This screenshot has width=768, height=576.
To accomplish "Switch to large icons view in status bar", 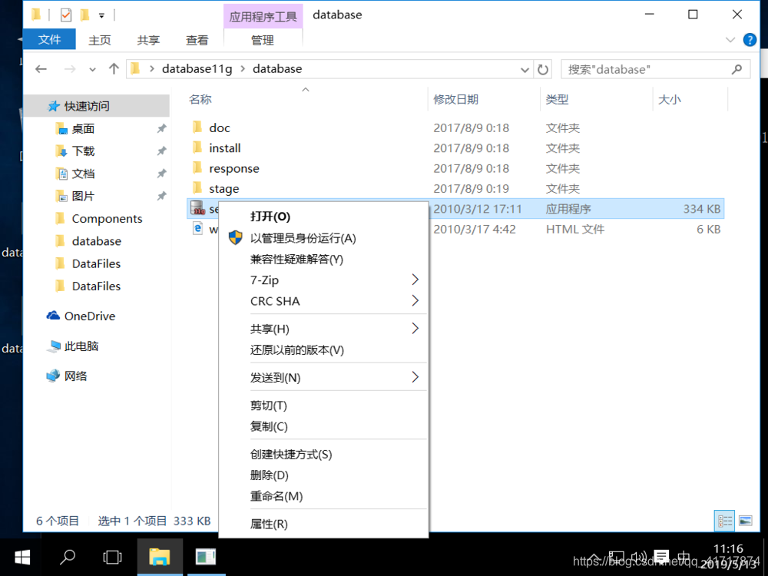I will pos(746,521).
